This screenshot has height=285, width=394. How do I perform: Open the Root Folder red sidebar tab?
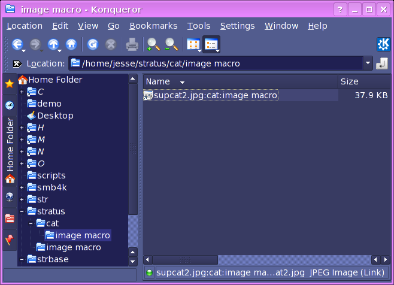[10, 219]
